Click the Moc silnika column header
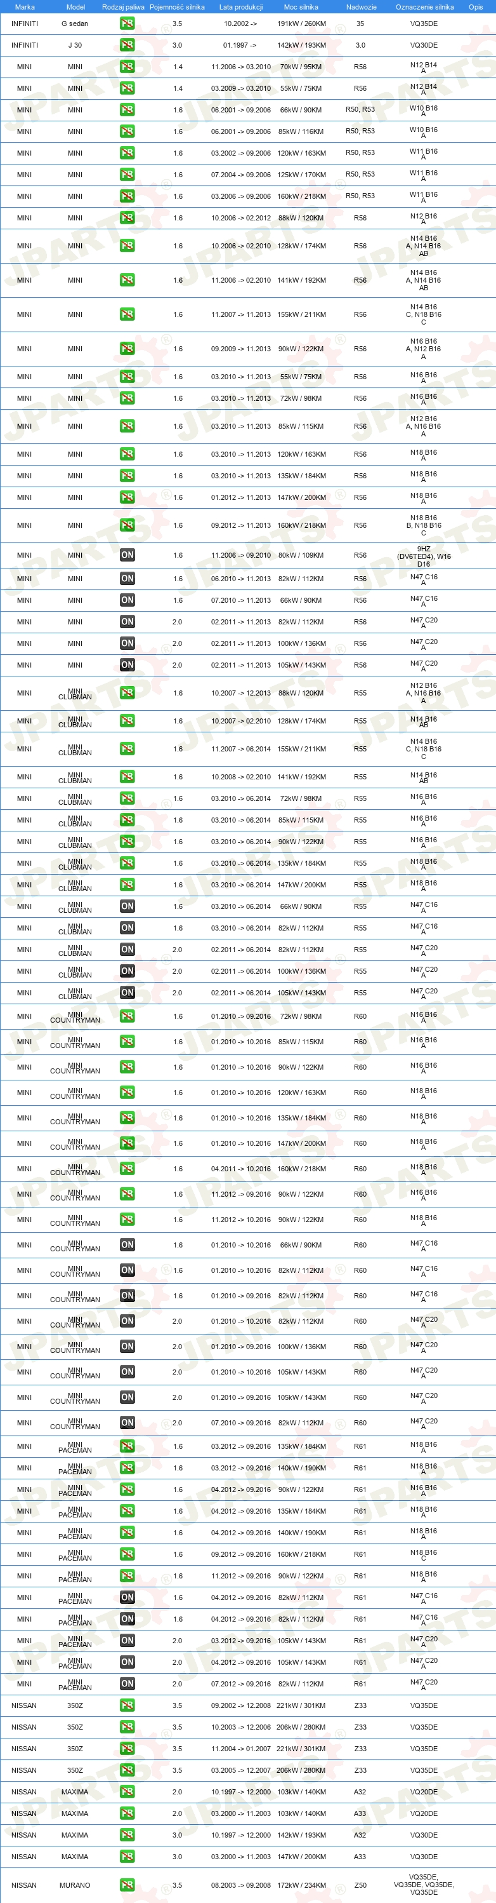Screen dimensions: 496x1903 click(x=301, y=6)
